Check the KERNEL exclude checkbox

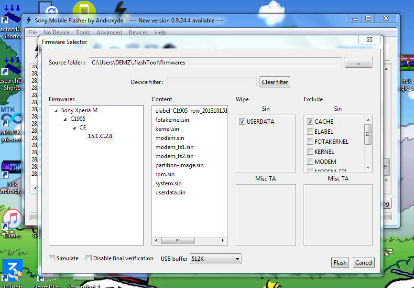[x=310, y=152]
